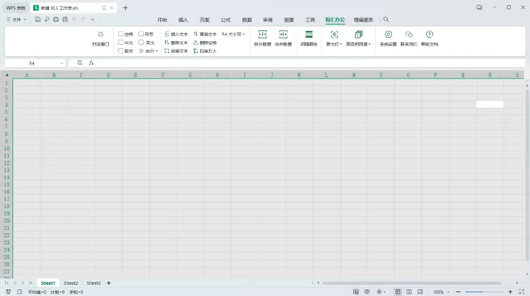The width and height of the screenshot is (530, 296).
Task: Switch to the 视图 ribbon tab
Action: click(289, 20)
